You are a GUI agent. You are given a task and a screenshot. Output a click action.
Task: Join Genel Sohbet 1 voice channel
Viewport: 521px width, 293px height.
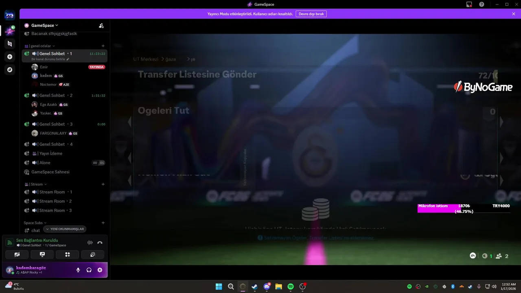tap(65, 56)
